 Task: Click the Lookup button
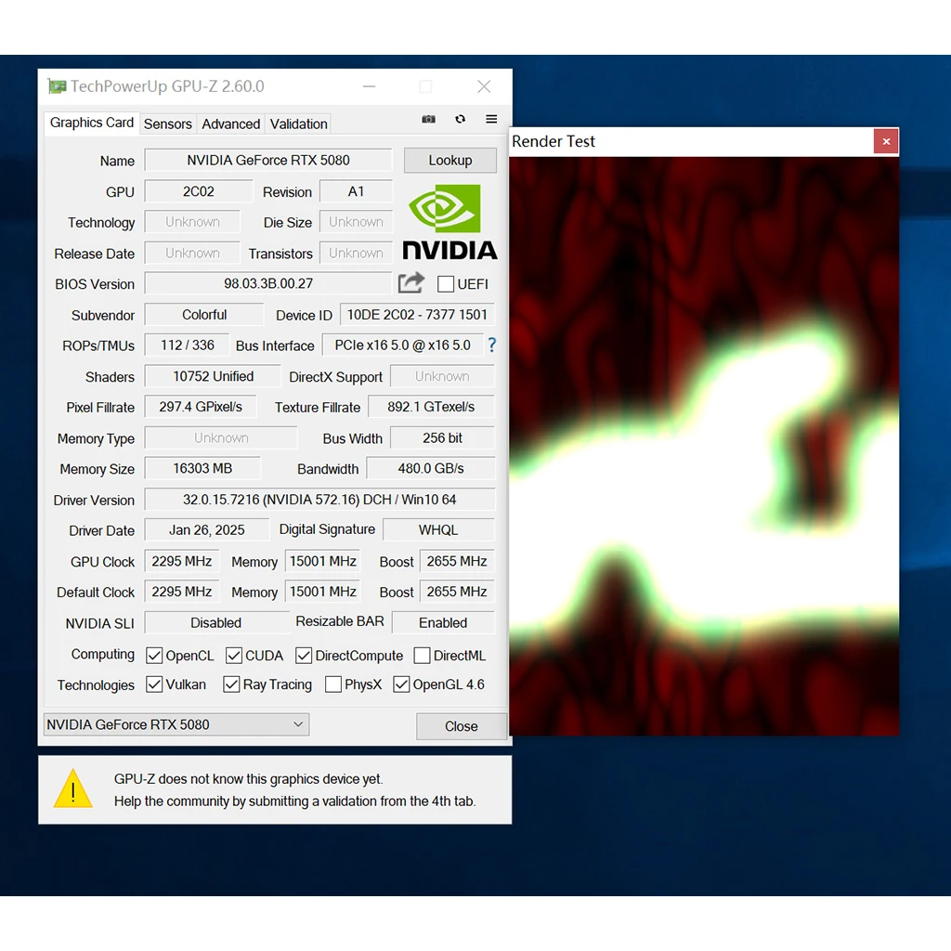pos(449,161)
